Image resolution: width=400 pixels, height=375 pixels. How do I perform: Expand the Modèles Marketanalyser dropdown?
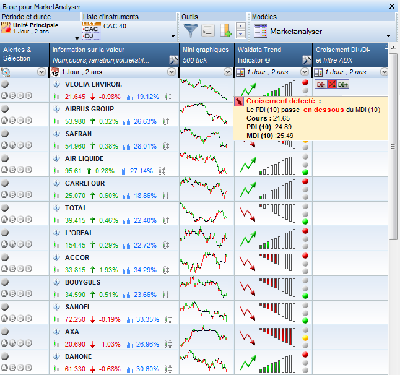point(388,36)
